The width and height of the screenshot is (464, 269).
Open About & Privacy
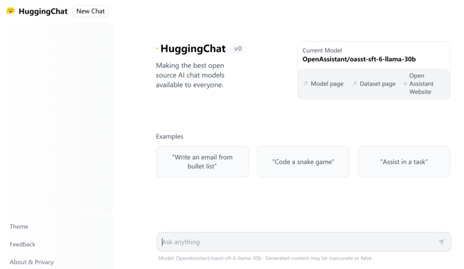(32, 262)
